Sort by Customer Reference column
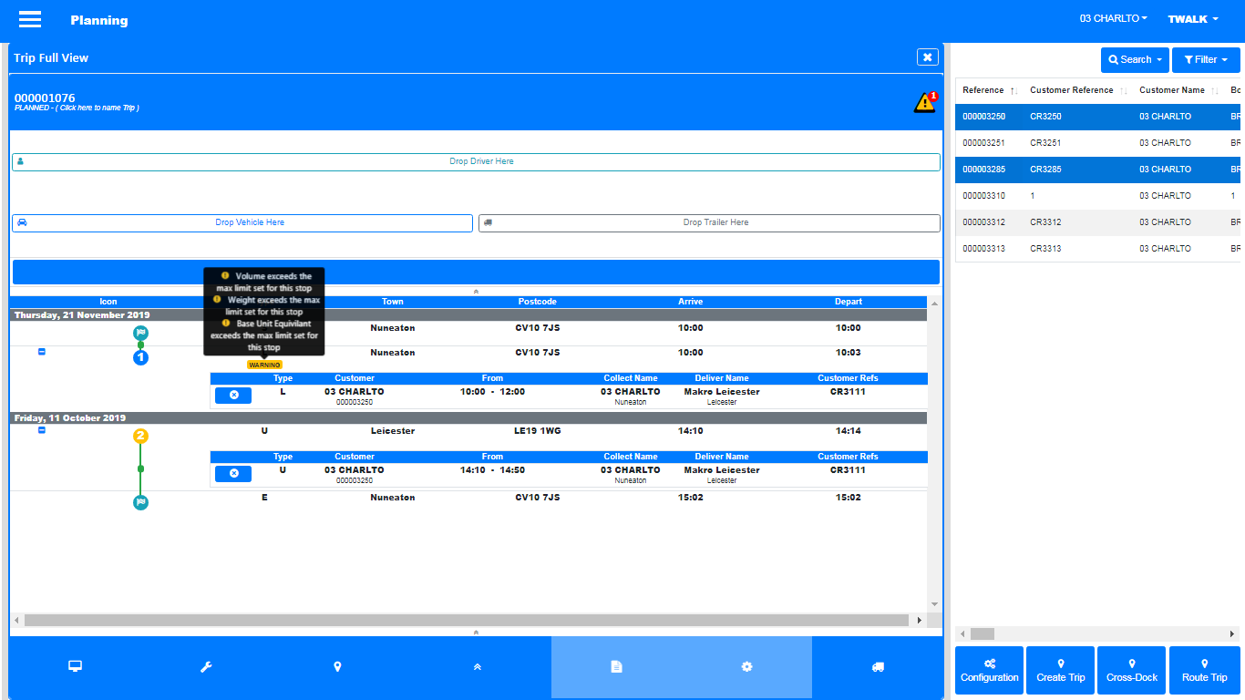The height and width of the screenshot is (700, 1245). point(1078,90)
